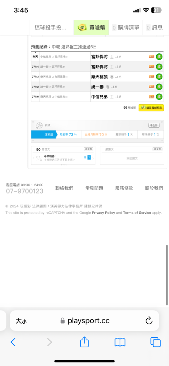Open 常見問題 footer link

pos(94,188)
